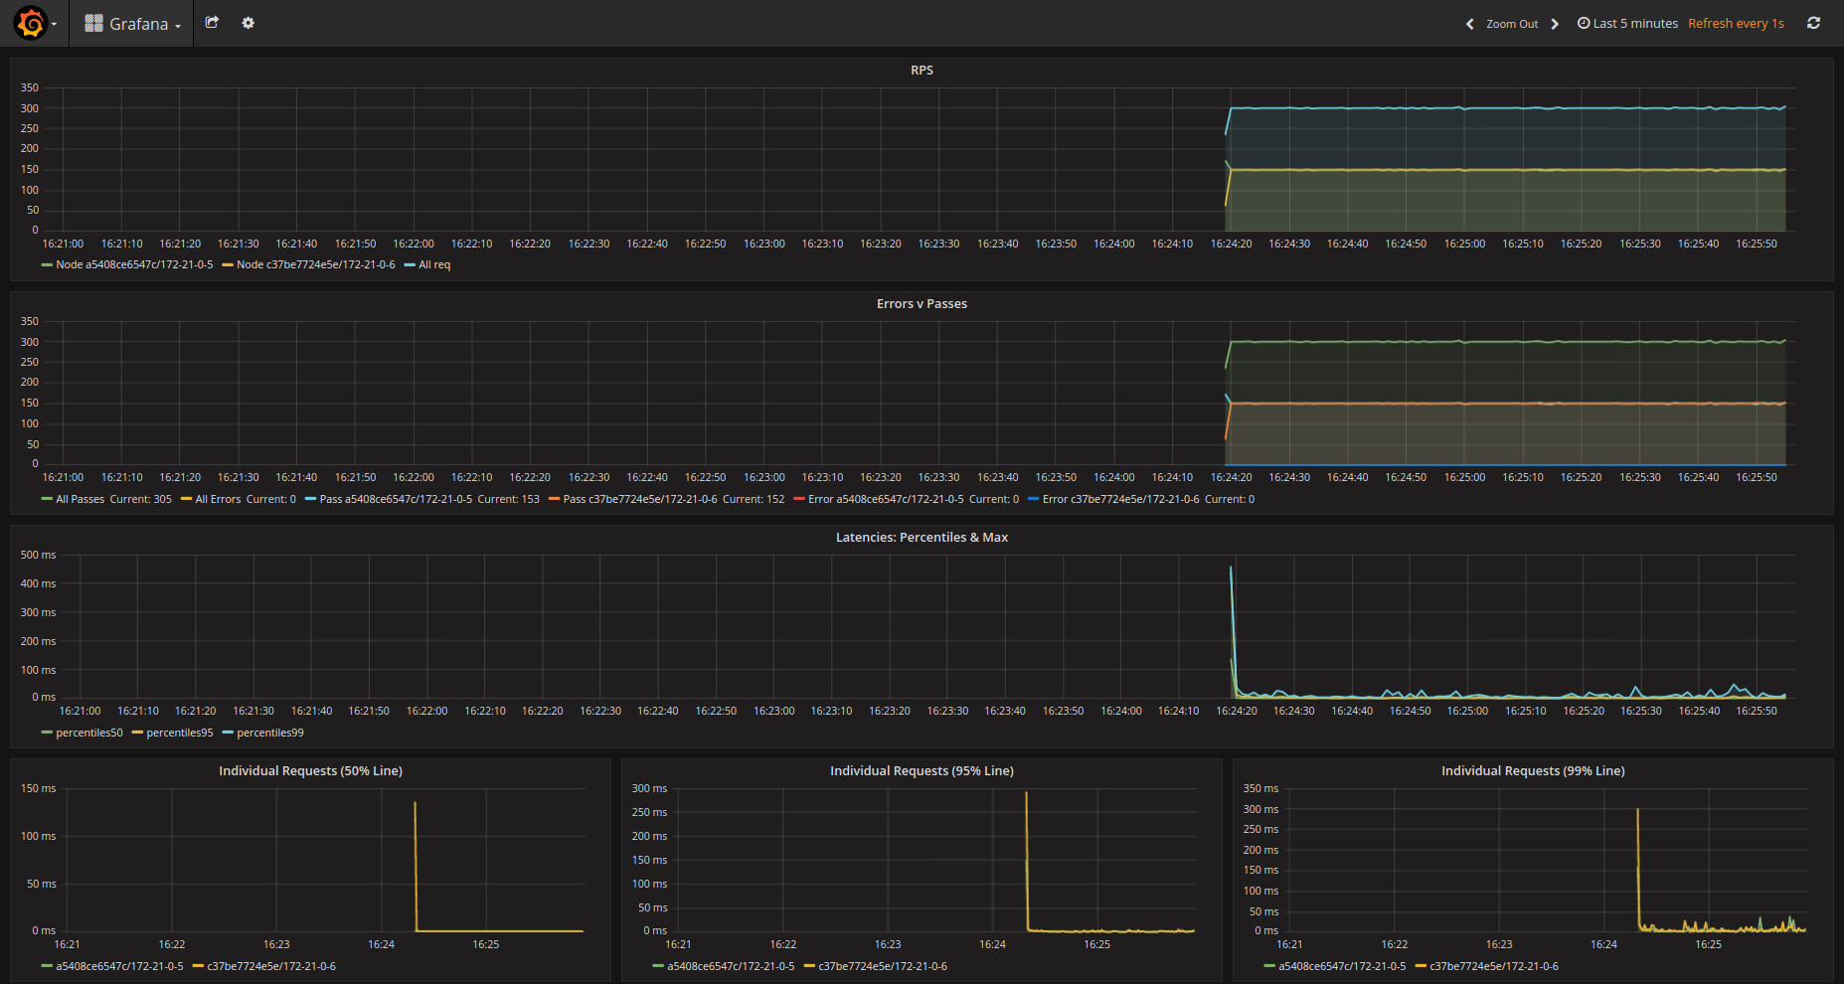The image size is (1844, 984).
Task: Toggle All Passes series in legend
Action: pos(80,500)
